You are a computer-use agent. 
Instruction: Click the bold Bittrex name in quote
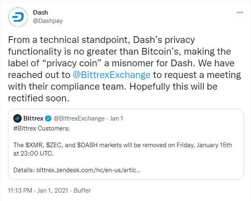33,118
